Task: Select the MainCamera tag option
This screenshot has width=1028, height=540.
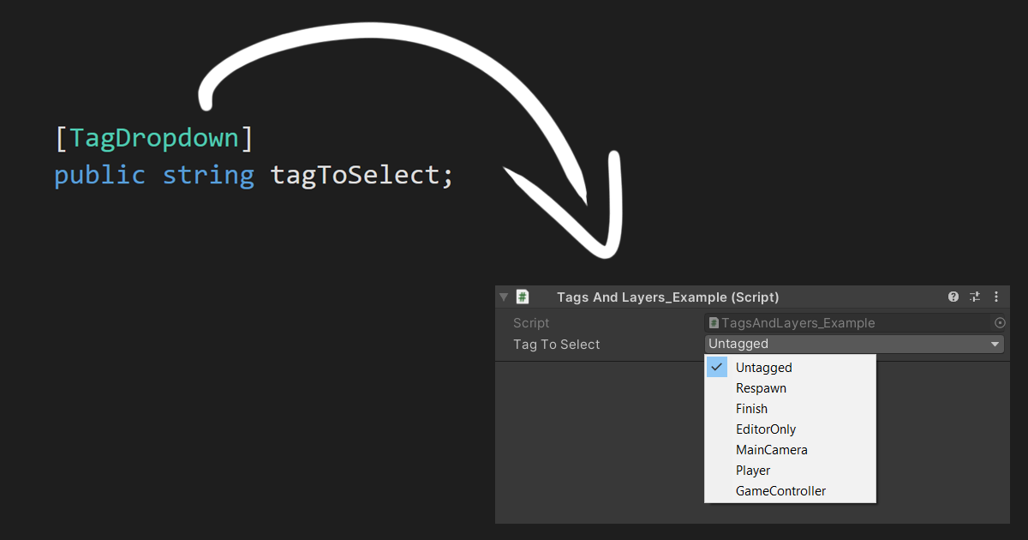Action: [771, 449]
